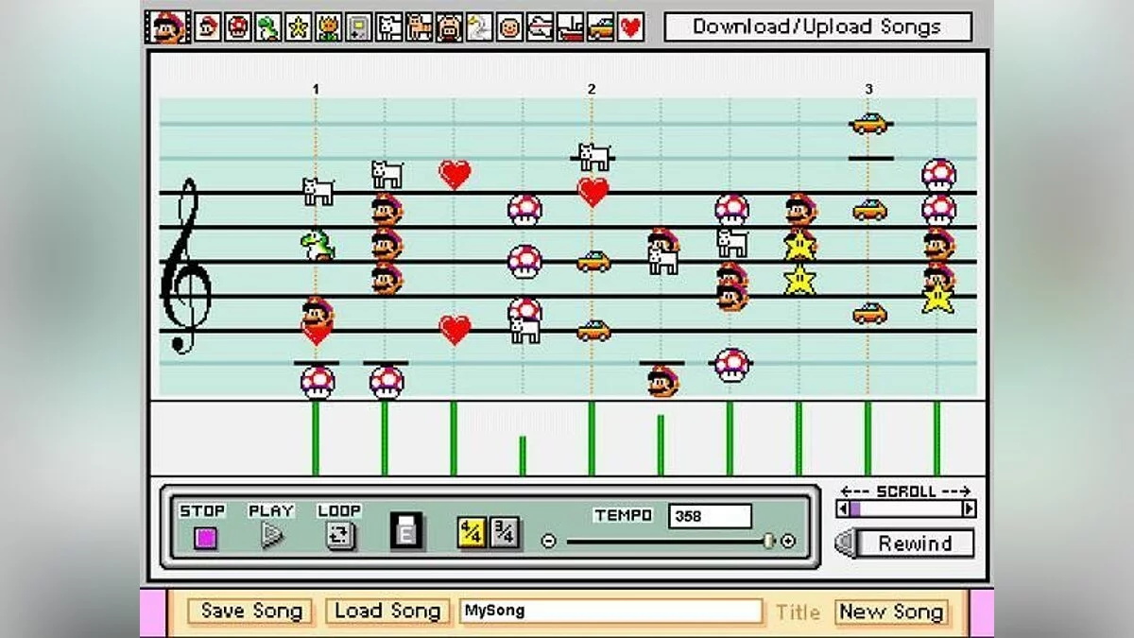The height and width of the screenshot is (638, 1134).
Task: Choose the airplane instrument
Action: tap(540, 27)
